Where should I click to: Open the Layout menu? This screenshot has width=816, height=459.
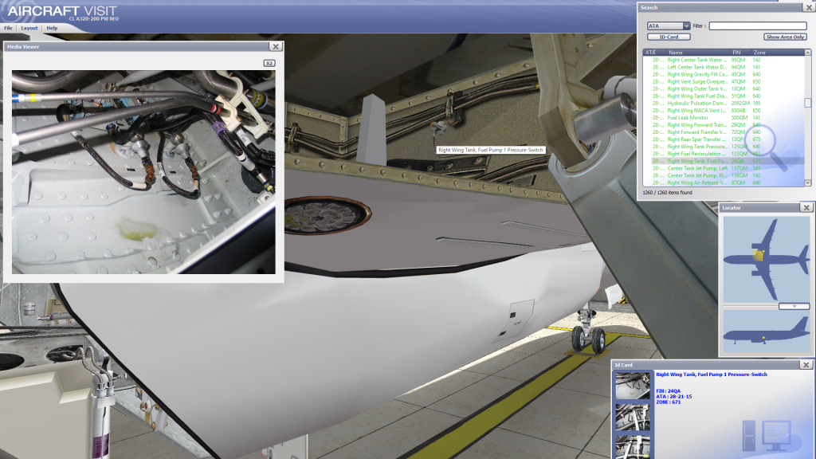pos(29,28)
